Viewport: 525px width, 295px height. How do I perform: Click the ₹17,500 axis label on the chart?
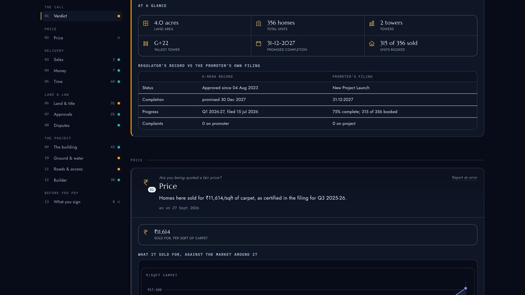click(x=154, y=290)
